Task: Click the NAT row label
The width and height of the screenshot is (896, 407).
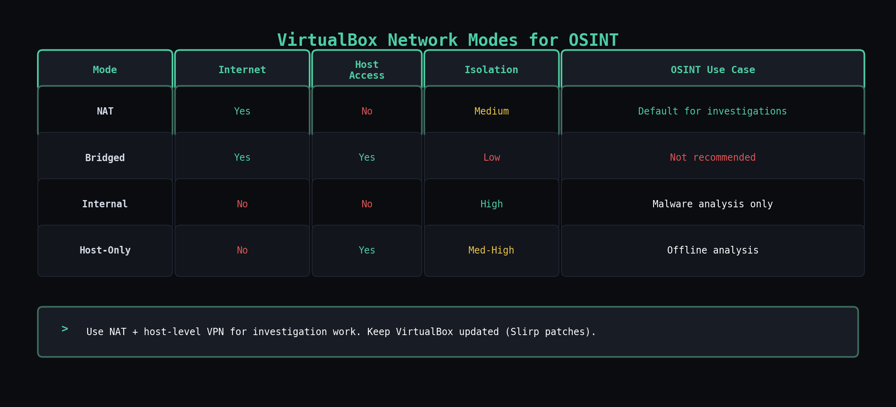Action: point(105,111)
